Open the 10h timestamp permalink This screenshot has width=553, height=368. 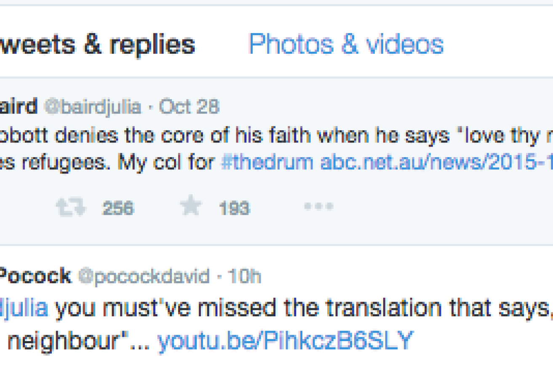click(x=244, y=276)
